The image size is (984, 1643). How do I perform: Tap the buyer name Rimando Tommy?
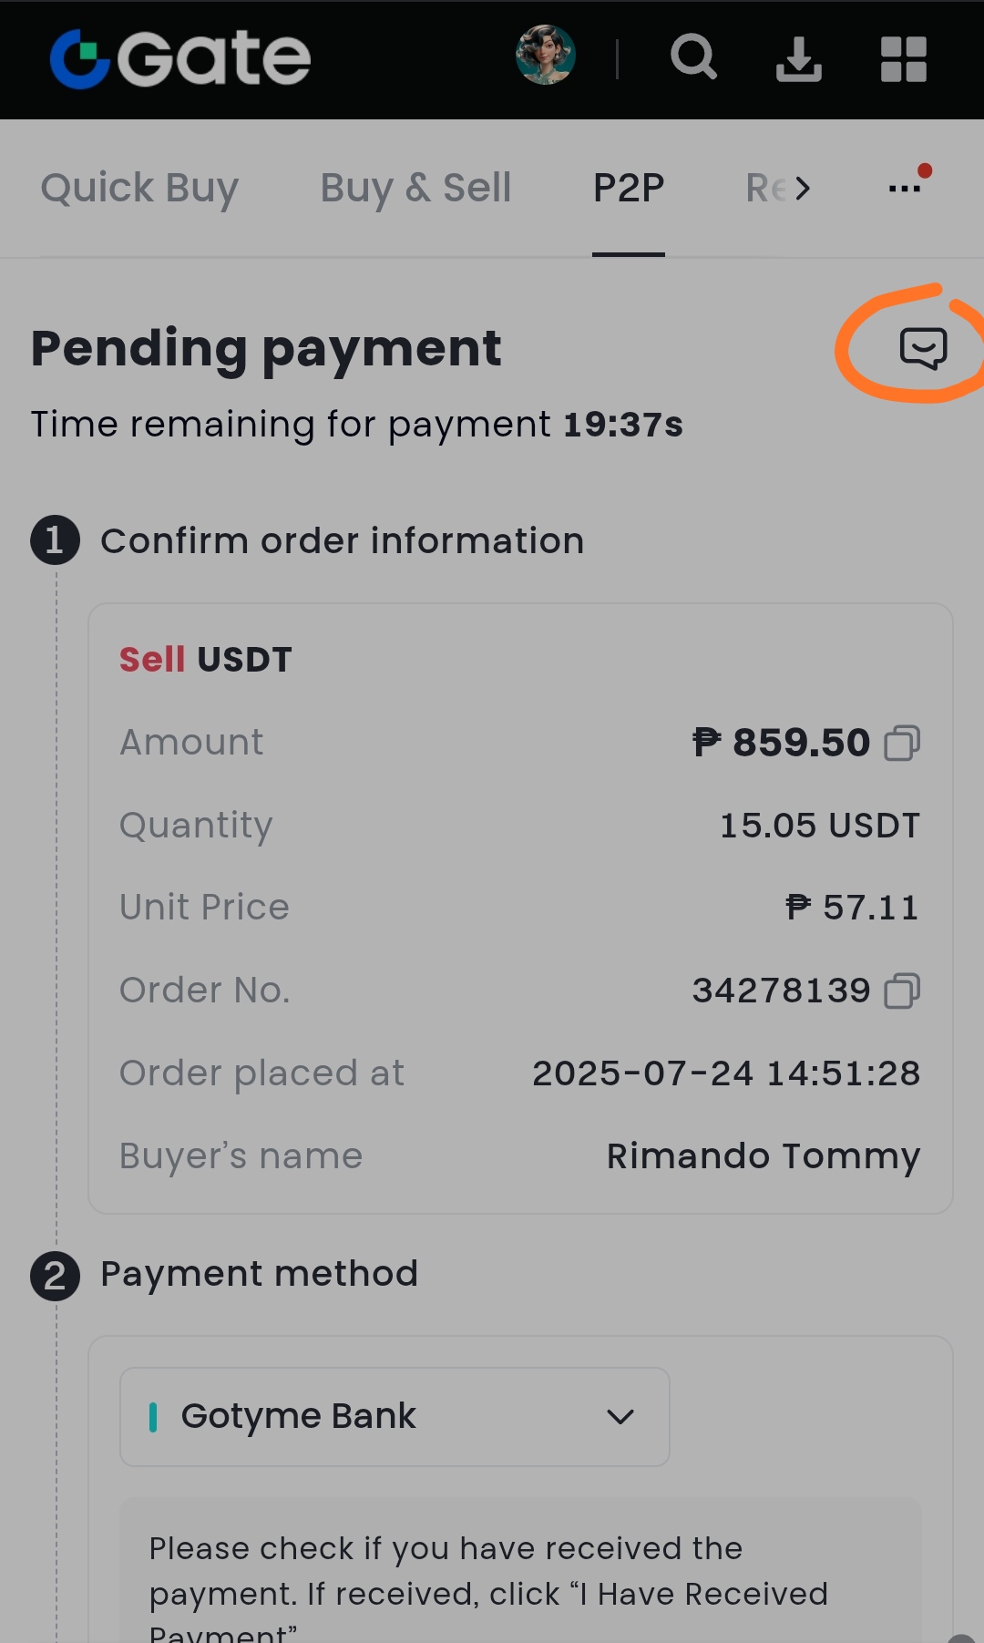click(764, 1155)
